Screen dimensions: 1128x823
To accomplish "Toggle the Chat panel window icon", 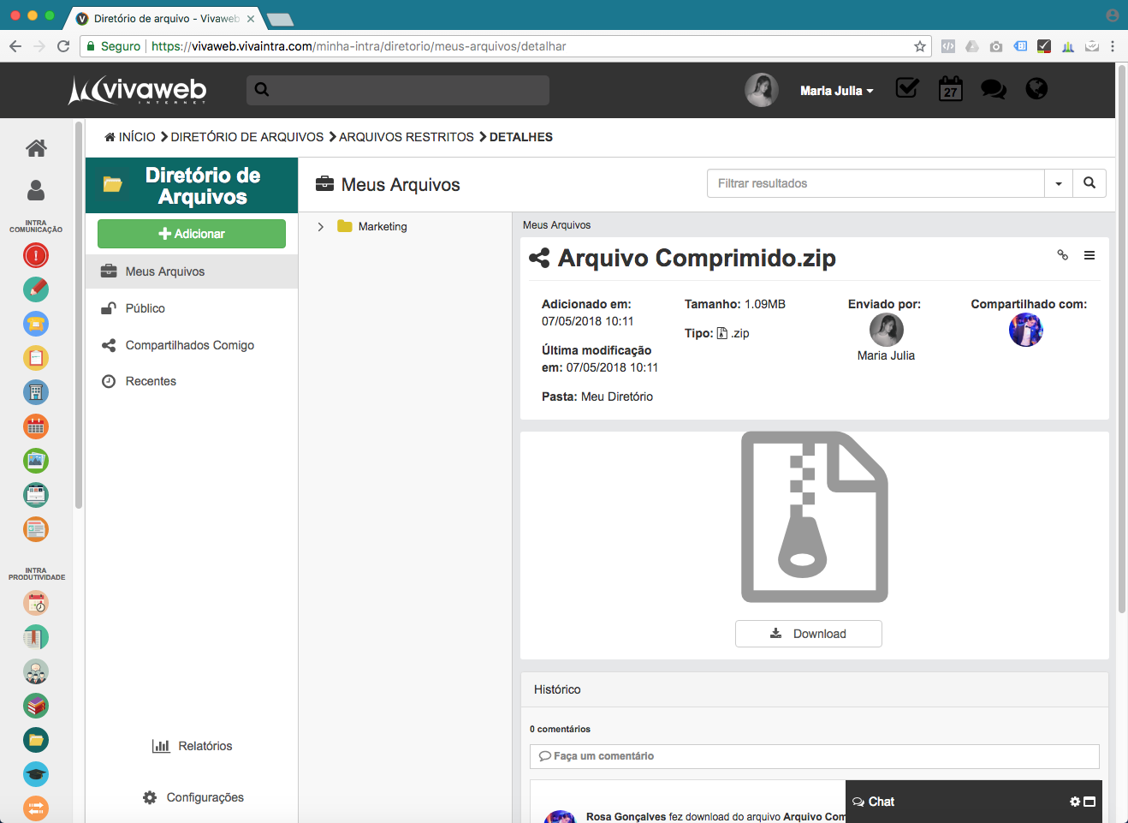I will [1089, 802].
